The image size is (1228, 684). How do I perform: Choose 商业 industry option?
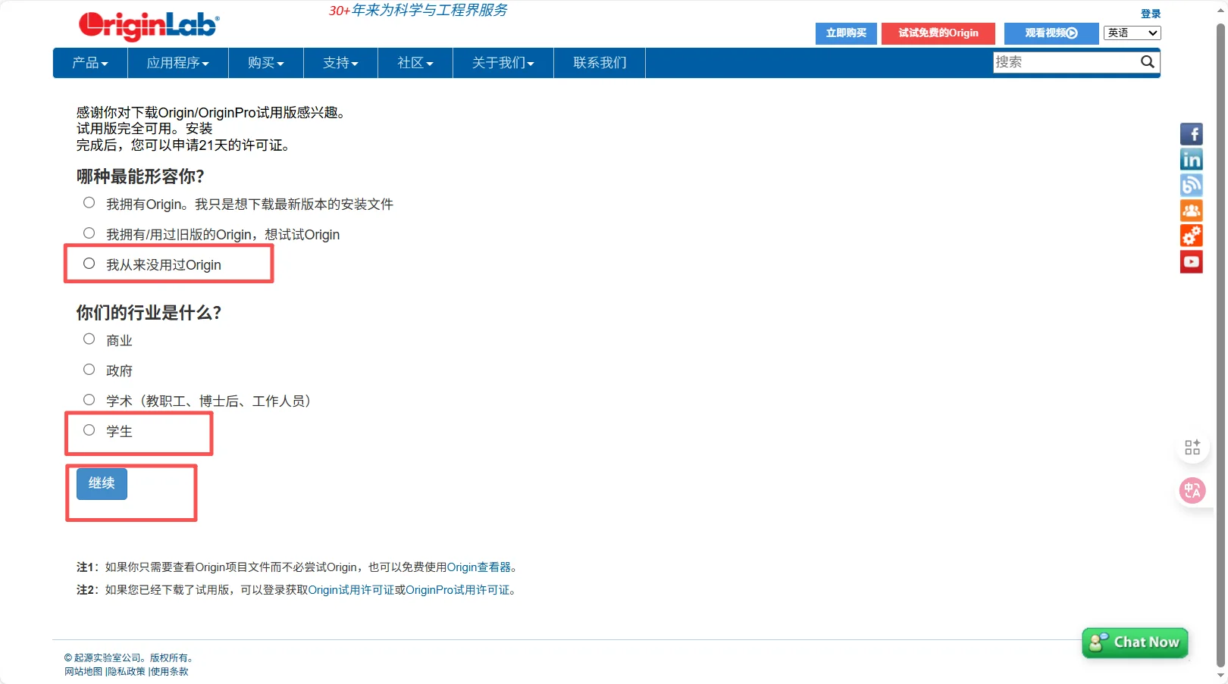tap(89, 338)
